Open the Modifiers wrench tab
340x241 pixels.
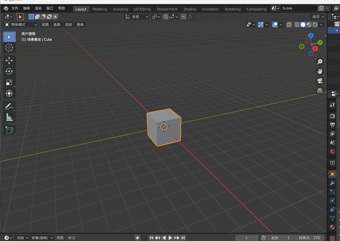[332, 183]
